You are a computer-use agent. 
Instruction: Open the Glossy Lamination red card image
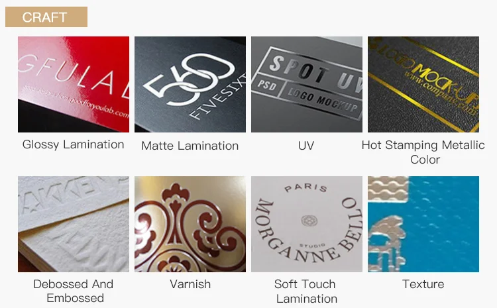[74, 84]
